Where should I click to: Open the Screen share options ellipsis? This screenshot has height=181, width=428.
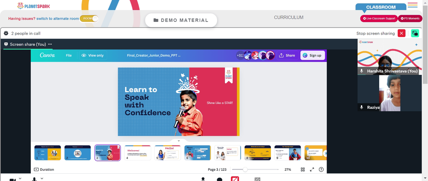pyautogui.click(x=50, y=44)
